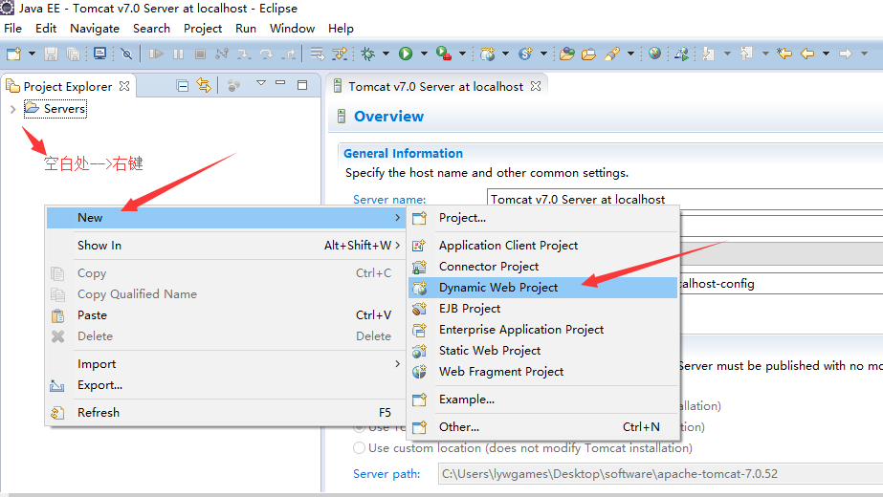Click Export... in the context menu

coord(226,385)
